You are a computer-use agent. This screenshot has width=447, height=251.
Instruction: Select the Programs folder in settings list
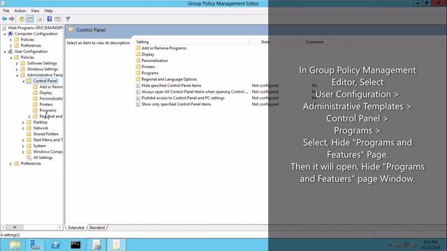click(x=150, y=73)
